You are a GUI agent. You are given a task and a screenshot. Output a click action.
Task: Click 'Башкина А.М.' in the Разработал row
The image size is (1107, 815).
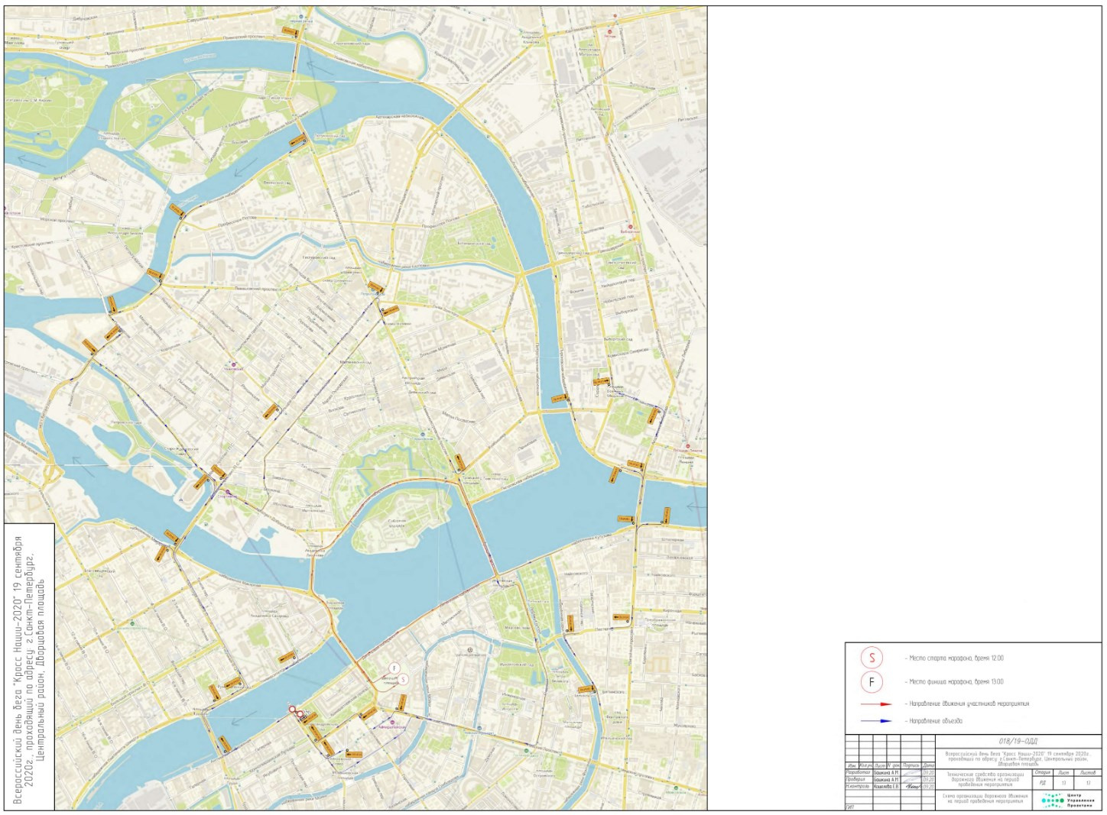[886, 772]
